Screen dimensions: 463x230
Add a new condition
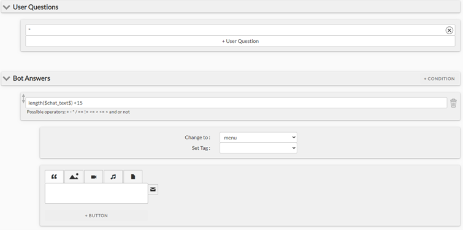(x=439, y=79)
